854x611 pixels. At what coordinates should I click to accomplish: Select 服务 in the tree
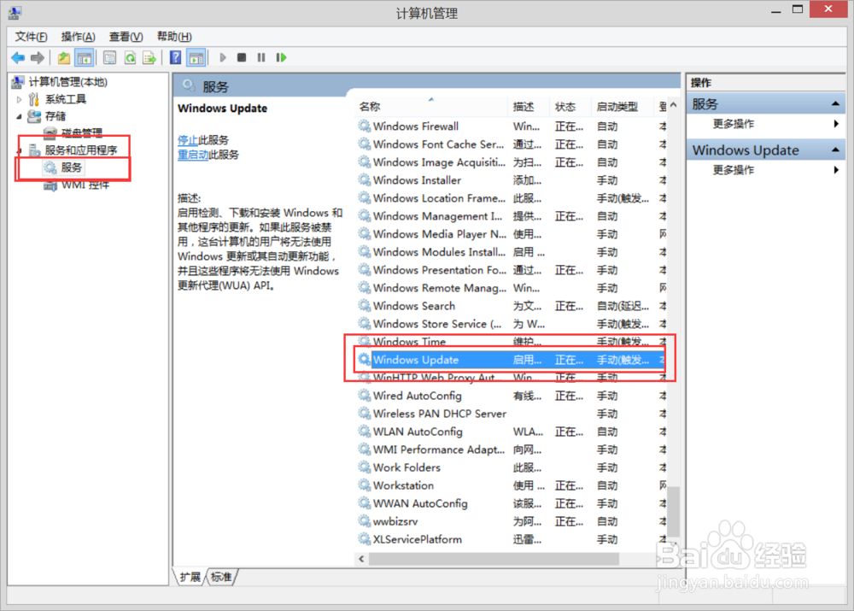click(72, 167)
